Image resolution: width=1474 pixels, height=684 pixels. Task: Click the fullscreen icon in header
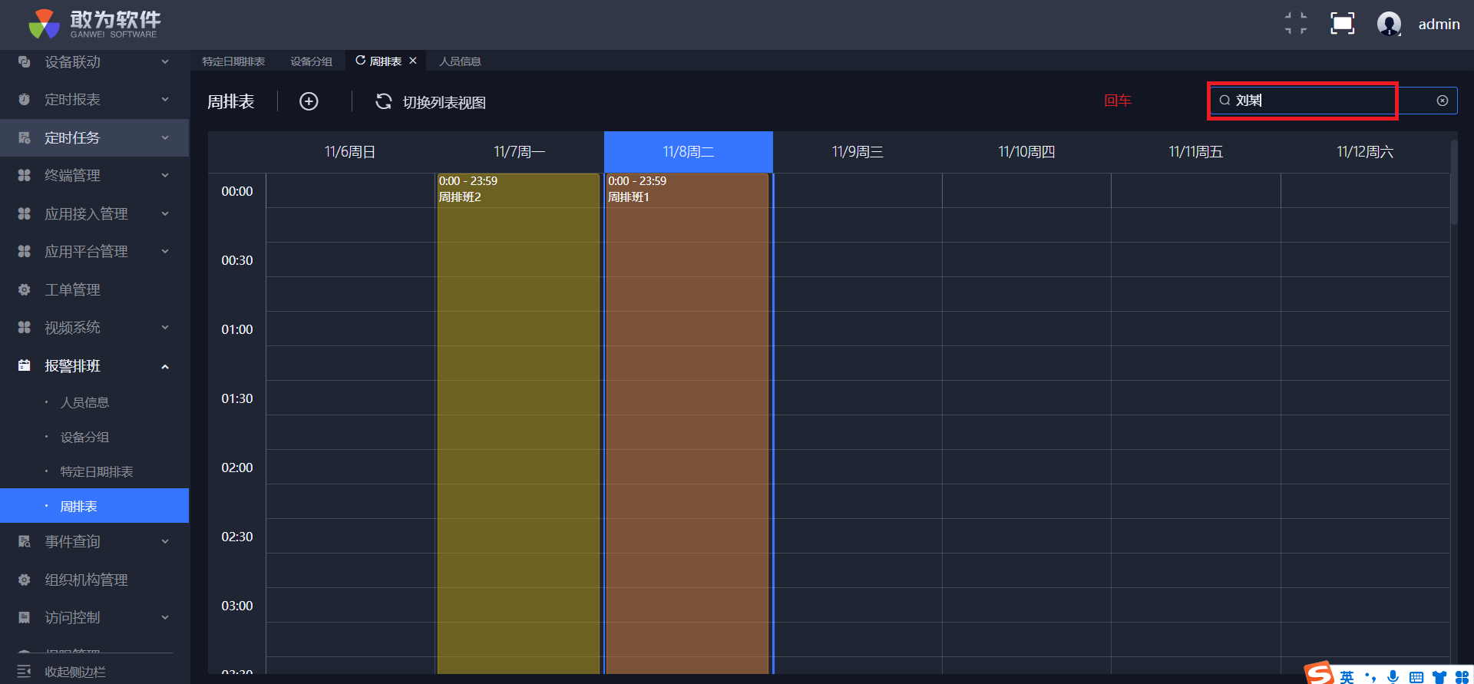(x=1342, y=24)
